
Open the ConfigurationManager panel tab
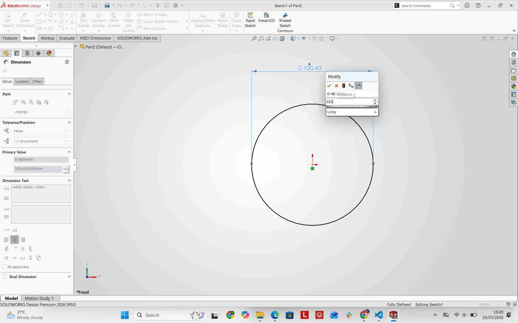pos(28,53)
